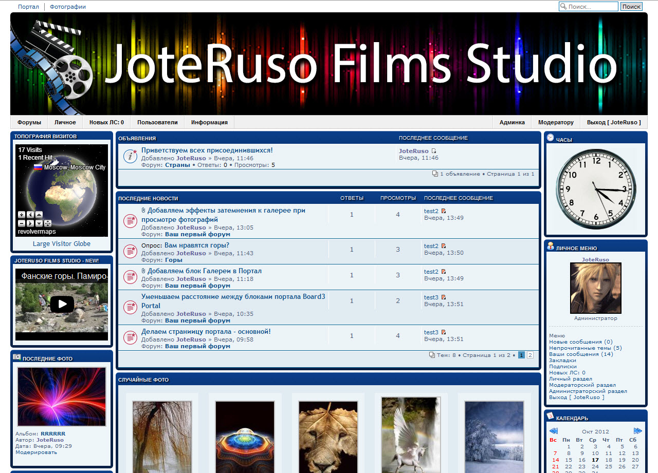
Task: Go to page 2 of latest news
Action: [530, 355]
